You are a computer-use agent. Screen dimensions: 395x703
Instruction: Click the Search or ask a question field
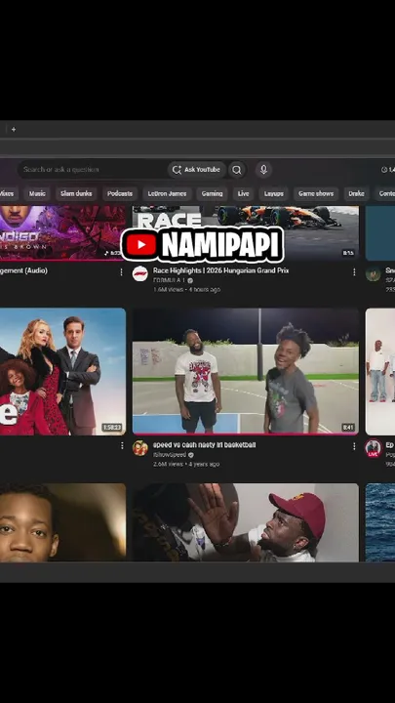coord(92,170)
